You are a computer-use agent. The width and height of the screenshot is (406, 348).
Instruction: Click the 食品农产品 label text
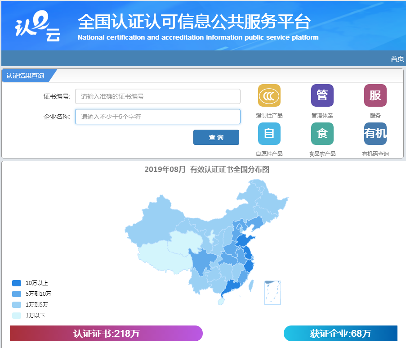tap(322, 154)
